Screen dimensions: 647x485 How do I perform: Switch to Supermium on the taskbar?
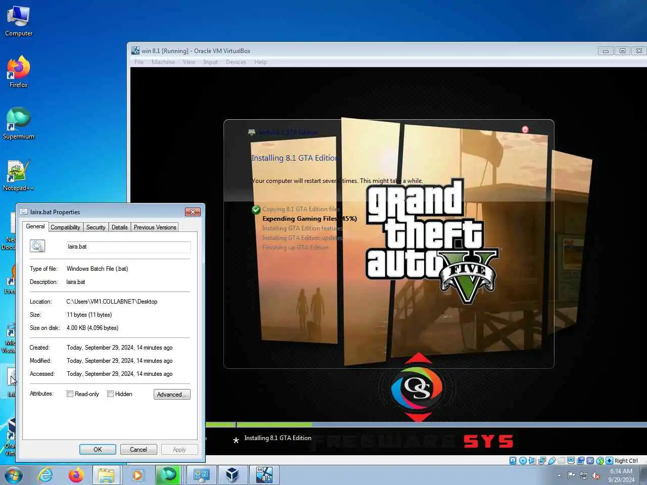(168, 475)
